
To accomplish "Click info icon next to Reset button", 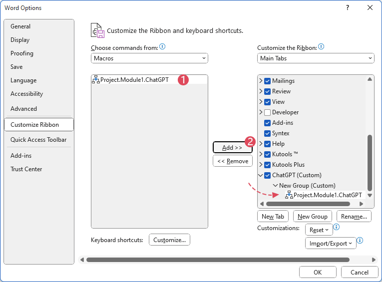I will point(336,227).
